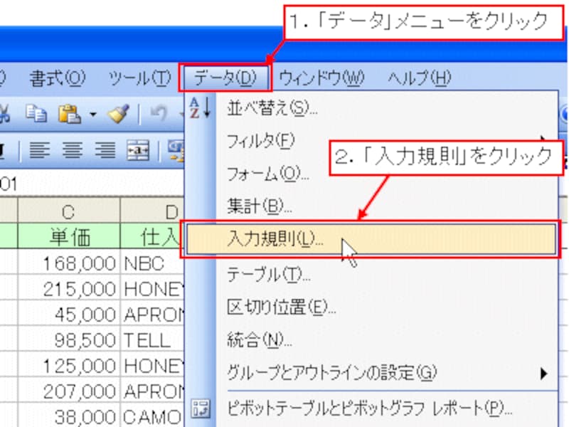Click the Merge and Center icon
Screen dimensions: 569x427
(138, 150)
